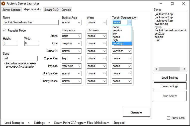Select FactorioServerLuancher.zip save
The image size is (190, 126).
[171, 30]
